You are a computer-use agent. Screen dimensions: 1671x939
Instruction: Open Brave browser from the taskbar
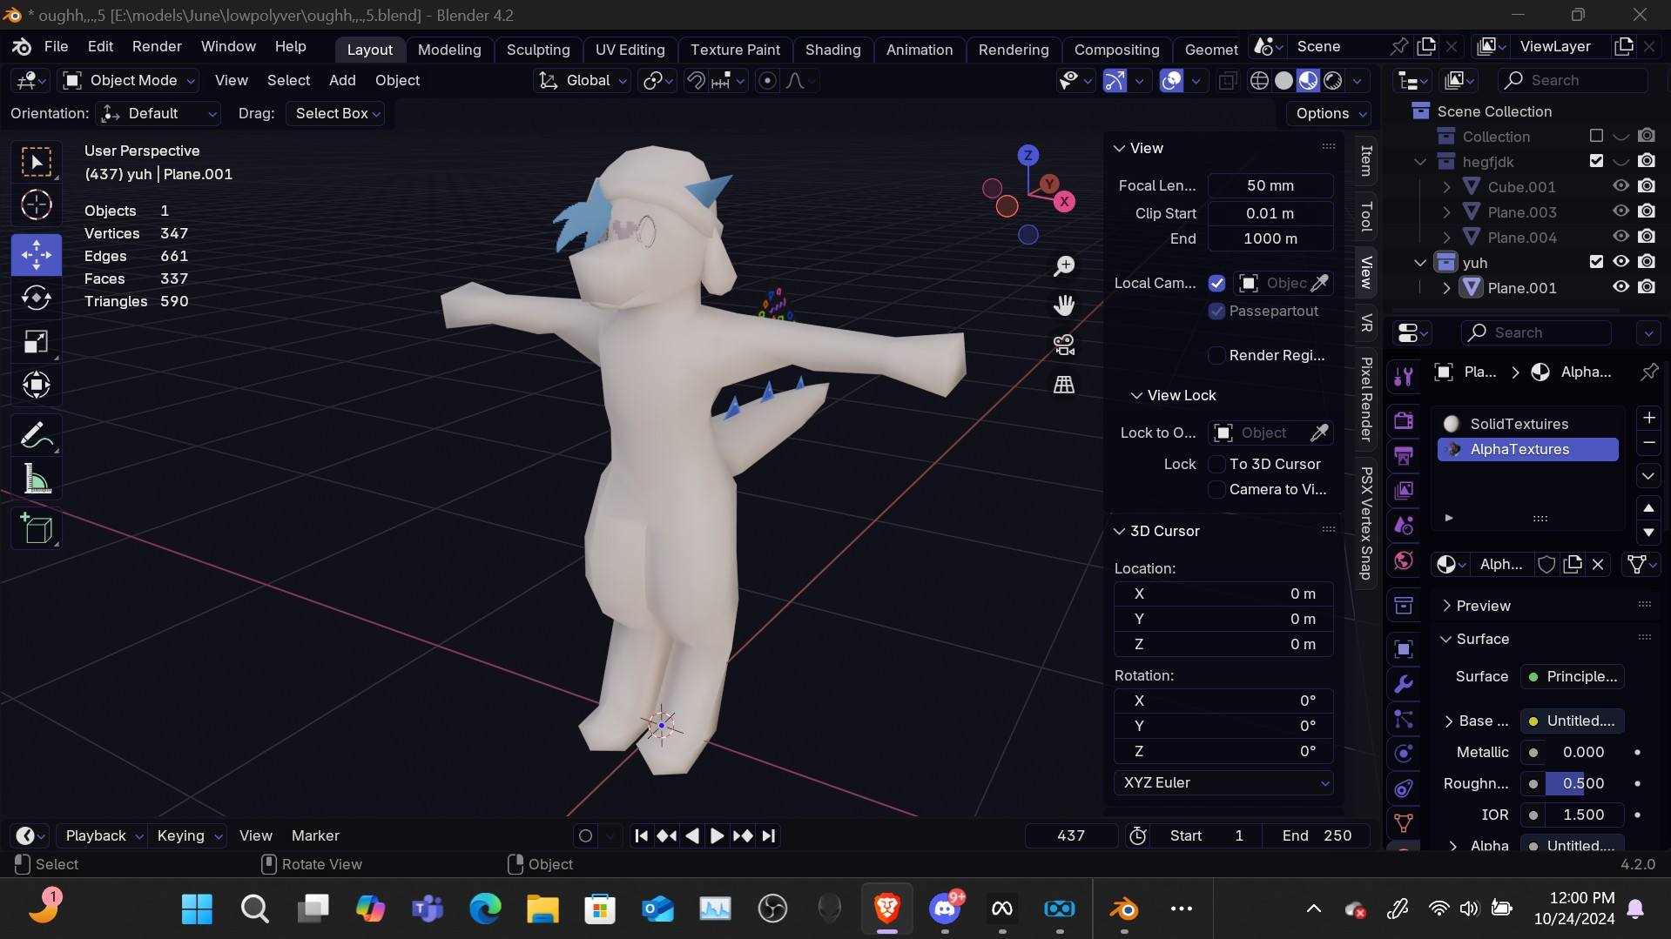click(x=887, y=909)
